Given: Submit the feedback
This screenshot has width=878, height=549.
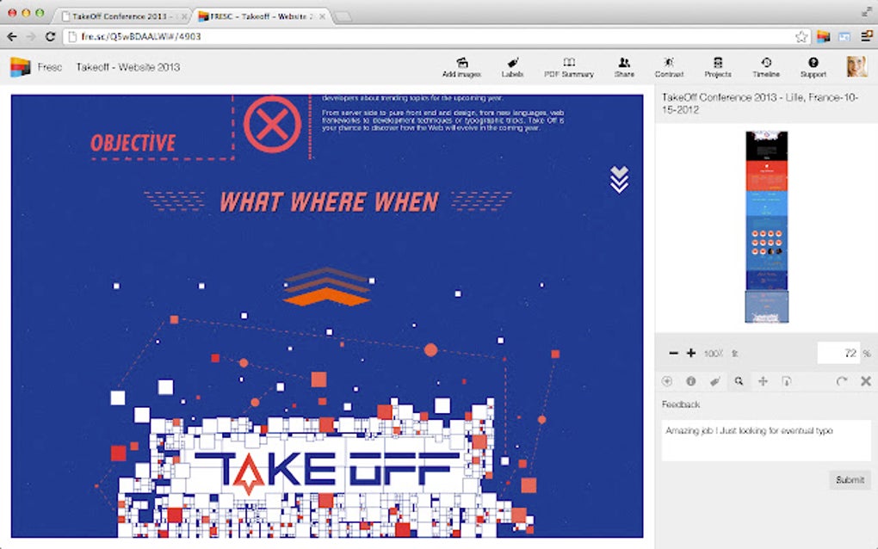Looking at the screenshot, I should [850, 479].
